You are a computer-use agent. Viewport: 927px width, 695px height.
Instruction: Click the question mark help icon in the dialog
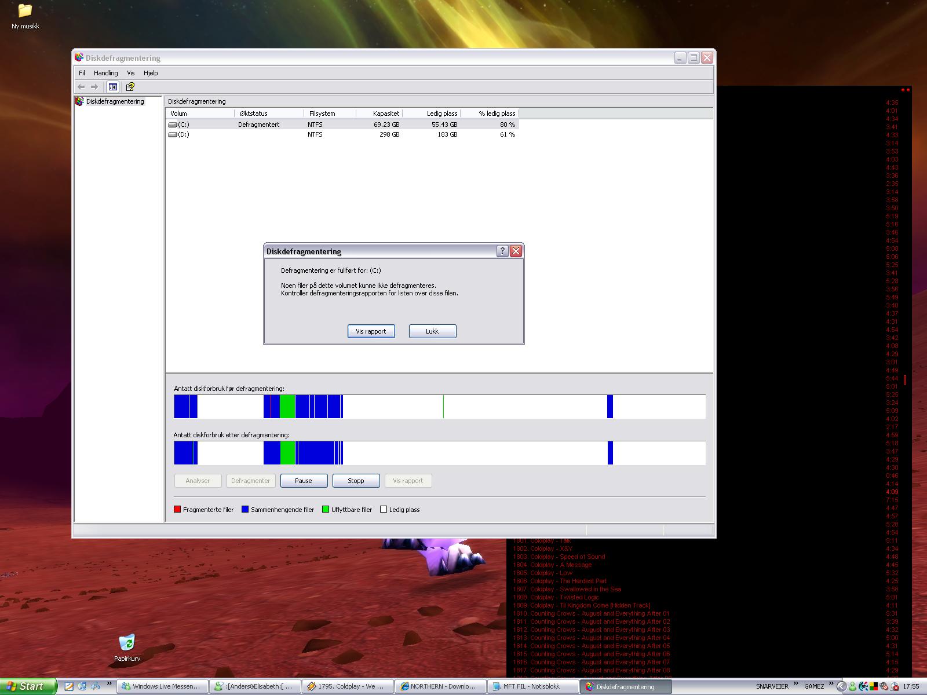click(x=502, y=251)
